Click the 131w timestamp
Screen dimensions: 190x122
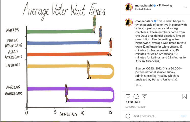(138, 85)
